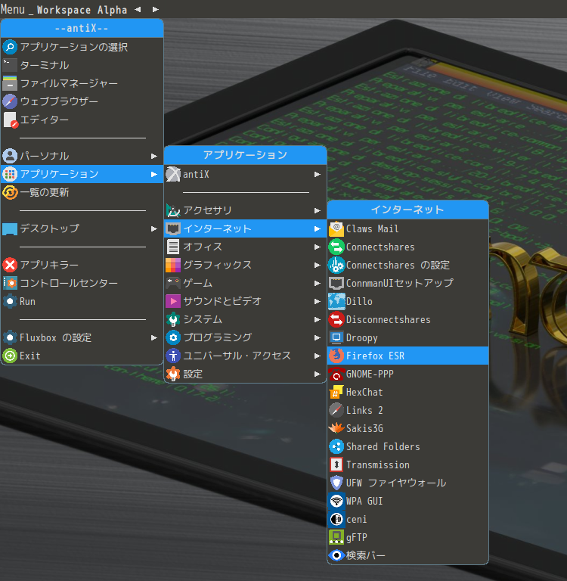Click the gFTP green icon
The image size is (567, 581).
[x=336, y=537]
